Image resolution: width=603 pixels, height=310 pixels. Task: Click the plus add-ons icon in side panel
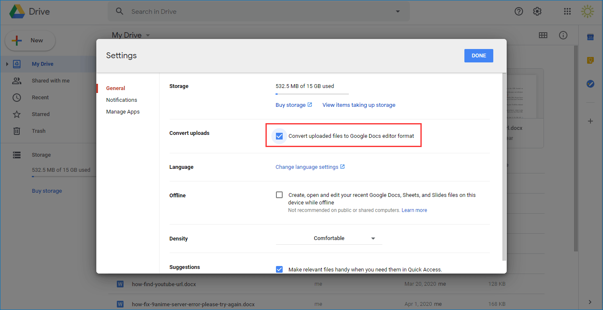[590, 121]
